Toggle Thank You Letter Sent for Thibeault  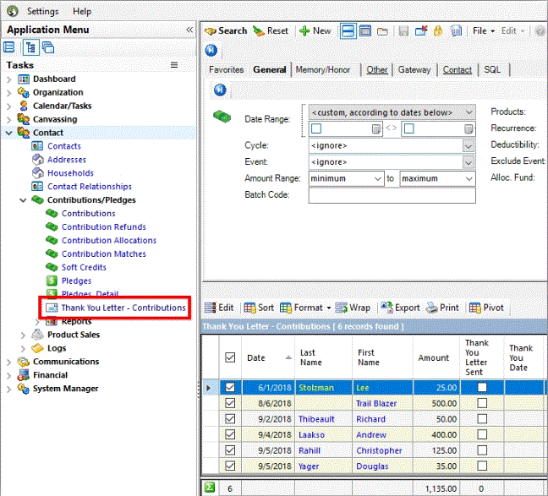482,419
